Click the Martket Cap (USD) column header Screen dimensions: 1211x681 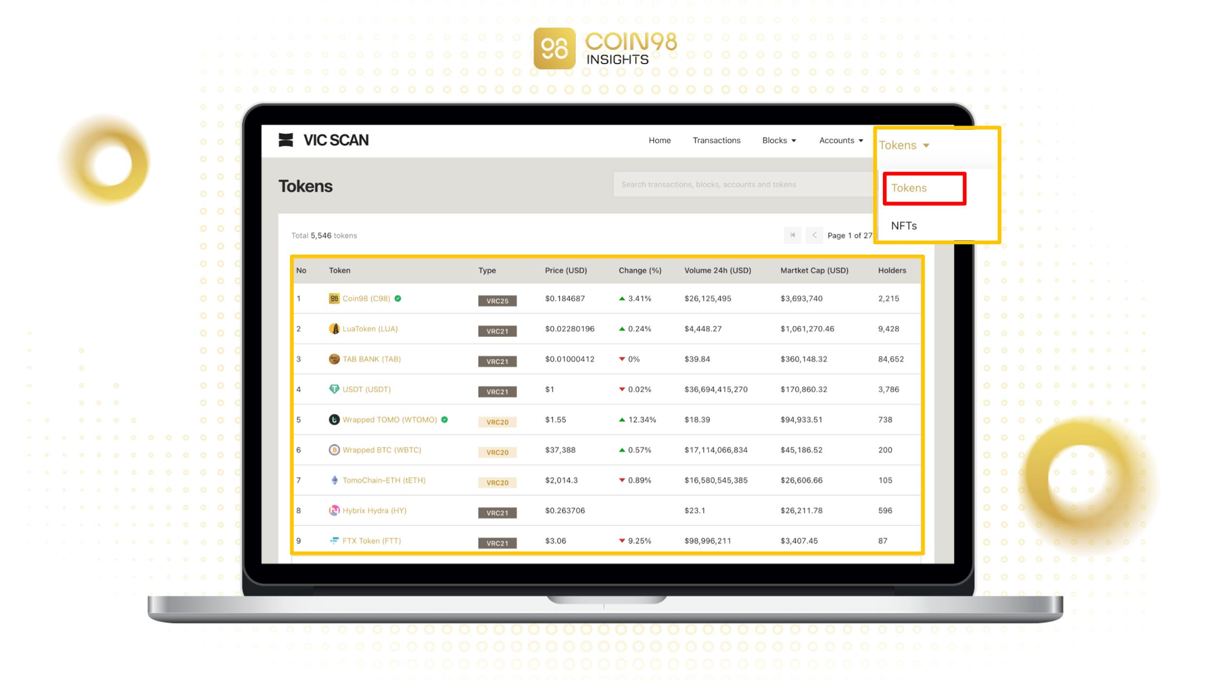(814, 271)
